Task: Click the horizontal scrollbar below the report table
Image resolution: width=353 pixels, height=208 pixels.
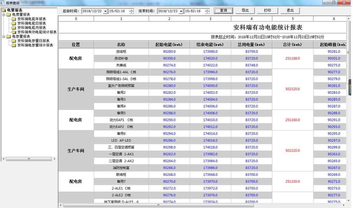Action: [x=159, y=205]
